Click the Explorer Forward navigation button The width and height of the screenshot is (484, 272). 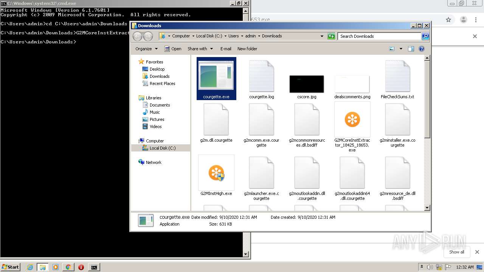148,36
